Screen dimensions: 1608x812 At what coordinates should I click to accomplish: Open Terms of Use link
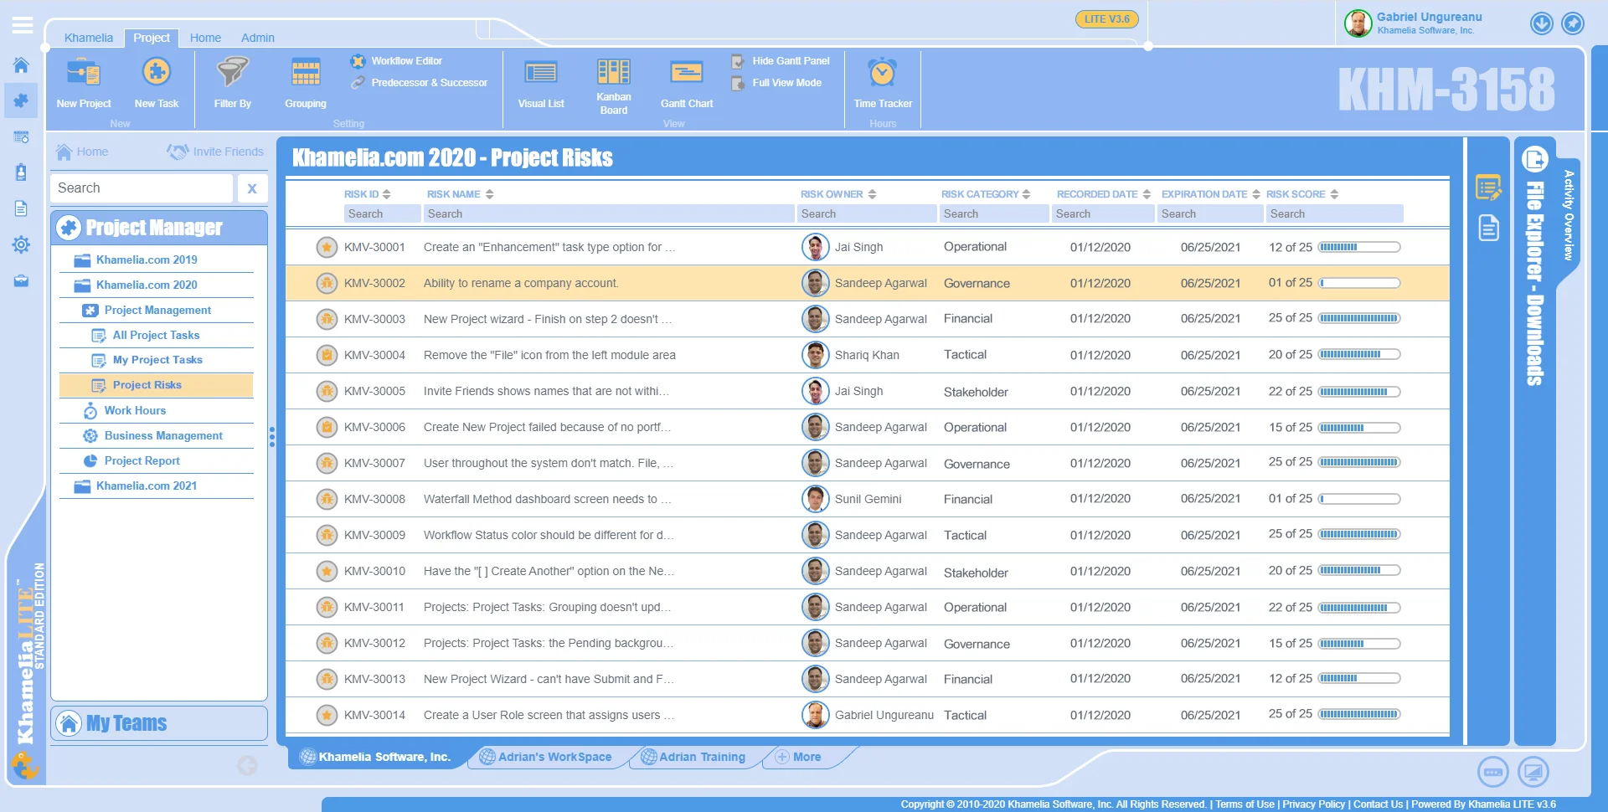click(1245, 804)
